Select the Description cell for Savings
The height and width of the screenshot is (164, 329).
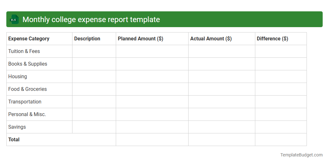pyautogui.click(x=94, y=127)
